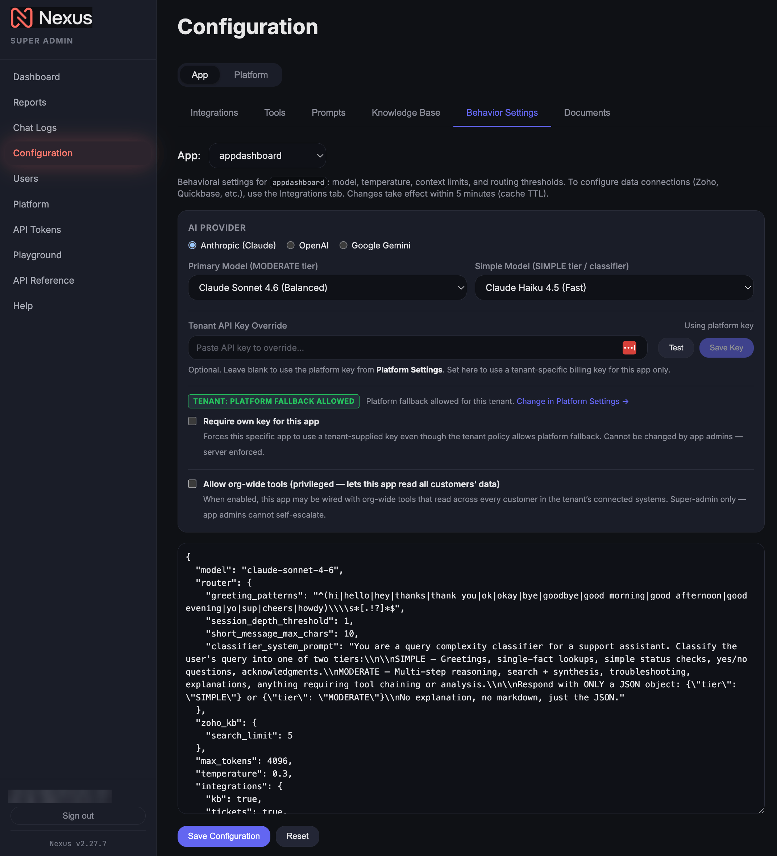Open the Knowledge Base tab
The height and width of the screenshot is (856, 777).
click(x=406, y=113)
